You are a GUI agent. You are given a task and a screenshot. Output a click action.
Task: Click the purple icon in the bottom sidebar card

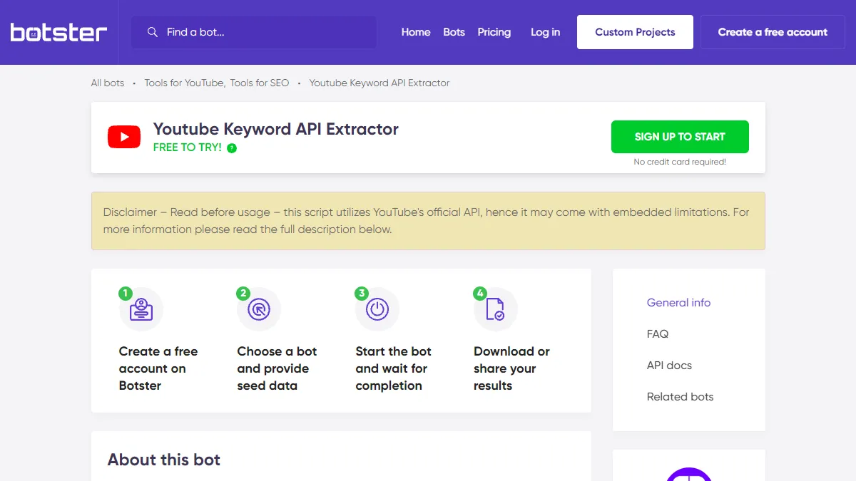(x=689, y=474)
